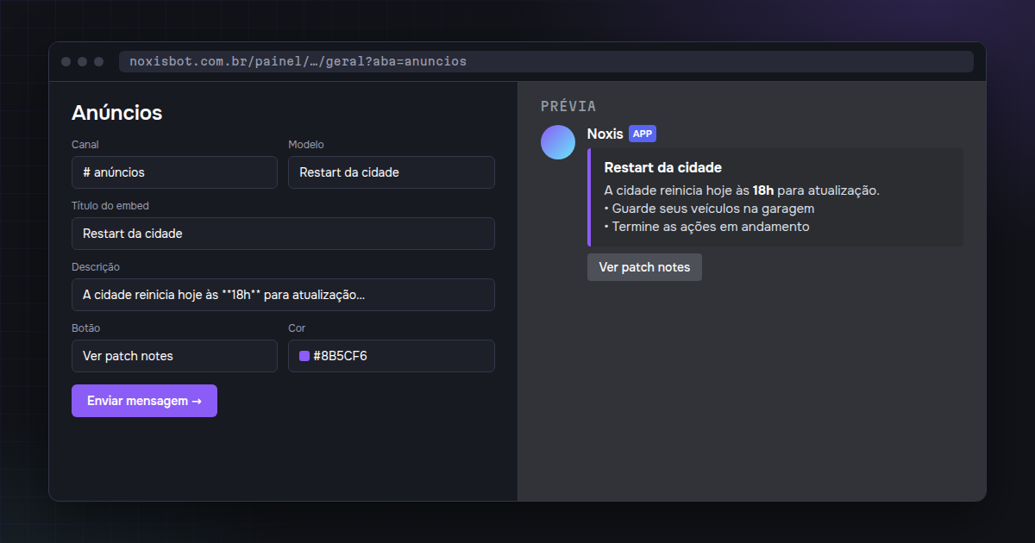This screenshot has height=543, width=1035.
Task: Focus the Botão input with Ver patch notes
Action: [174, 356]
